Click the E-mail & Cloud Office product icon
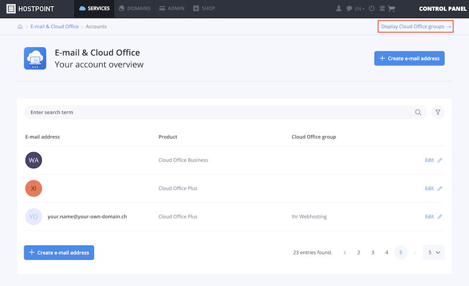This screenshot has height=286, width=469. [35, 59]
